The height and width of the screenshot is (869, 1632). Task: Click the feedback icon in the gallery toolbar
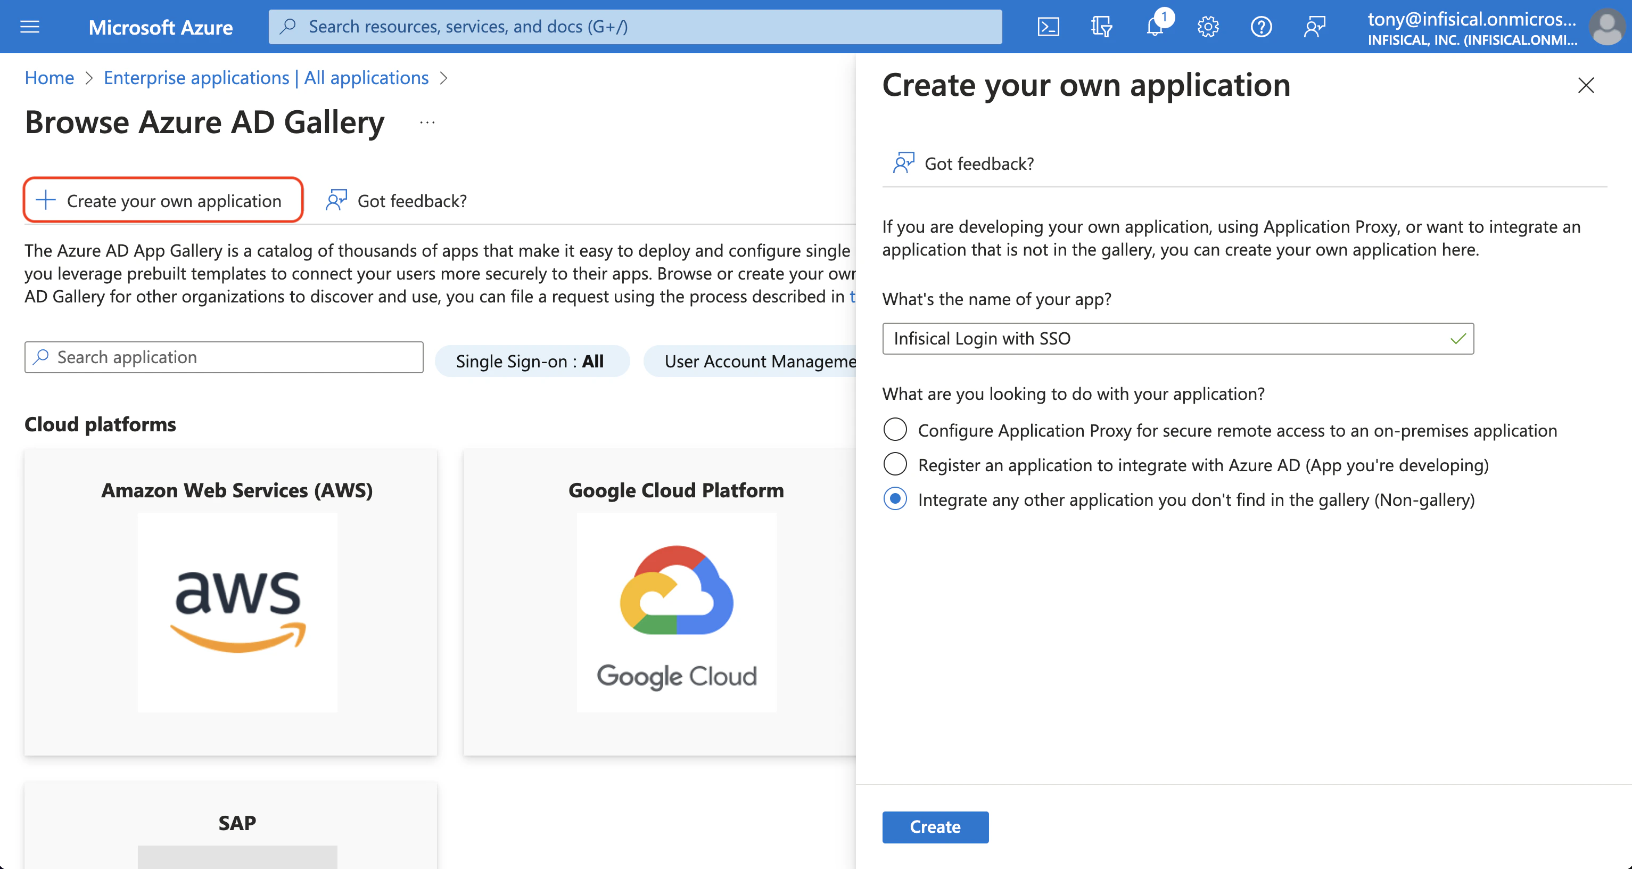pos(336,200)
